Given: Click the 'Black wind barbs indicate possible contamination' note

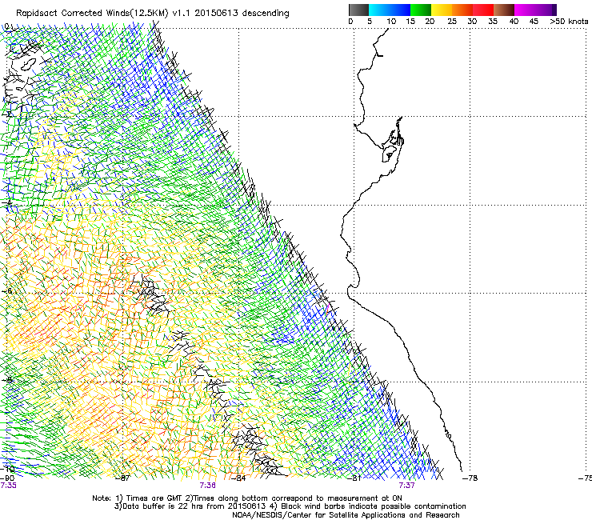Looking at the screenshot, I should [368, 506].
